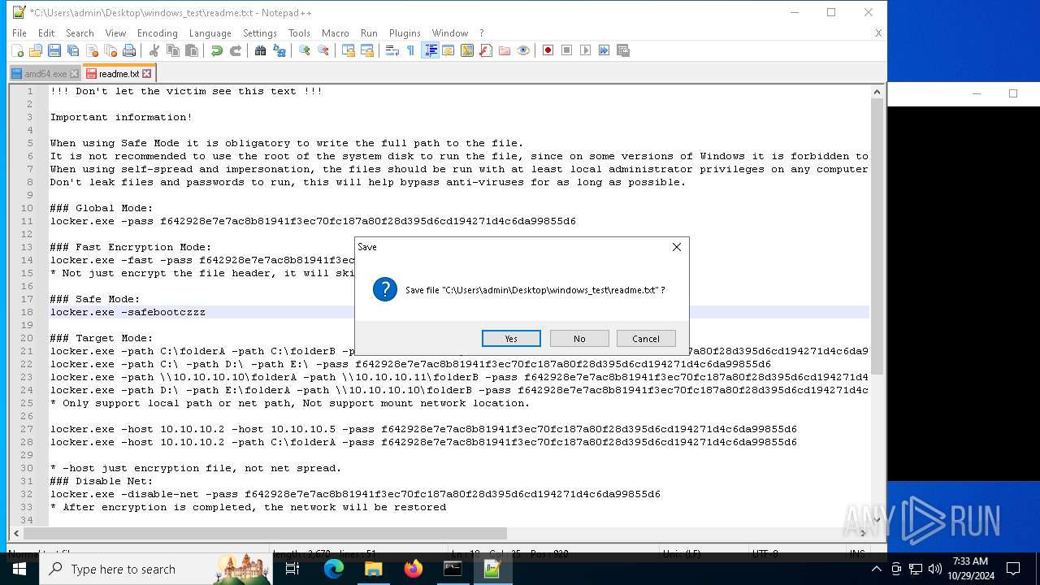Click the Copy toolbar icon
The width and height of the screenshot is (1040, 585).
[x=172, y=50]
